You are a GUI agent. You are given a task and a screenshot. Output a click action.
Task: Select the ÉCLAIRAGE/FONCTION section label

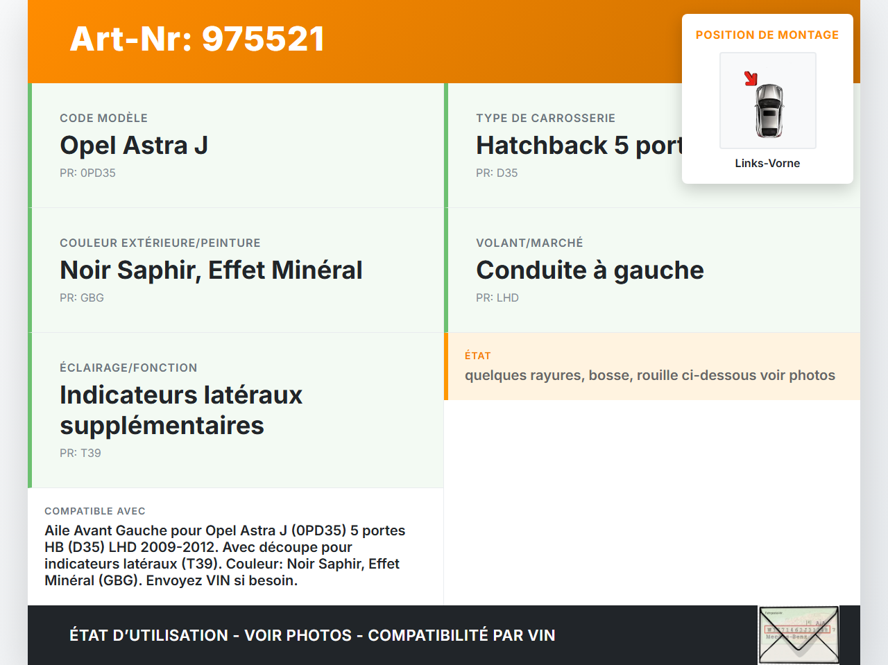[x=128, y=368]
